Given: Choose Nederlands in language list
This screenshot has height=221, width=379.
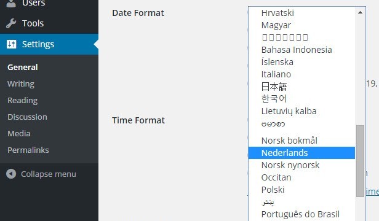Looking at the screenshot, I should click(x=301, y=153).
